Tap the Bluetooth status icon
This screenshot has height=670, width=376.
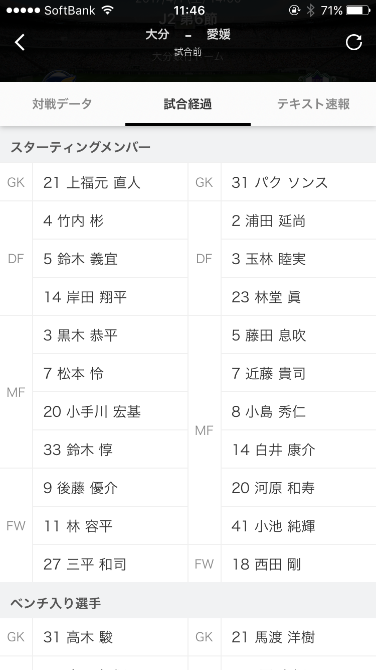pyautogui.click(x=310, y=10)
